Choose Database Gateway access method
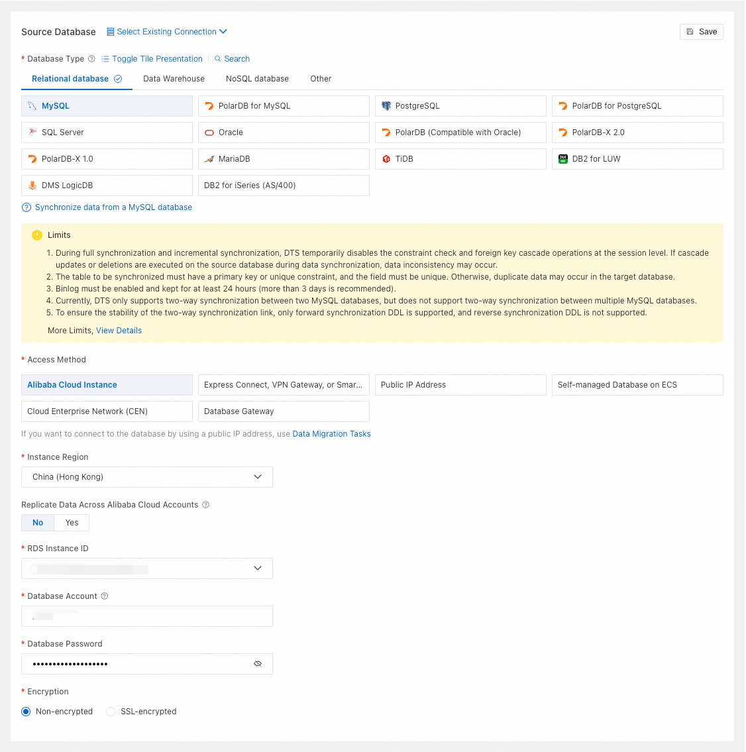Viewport: 746px width, 752px height. pos(284,411)
